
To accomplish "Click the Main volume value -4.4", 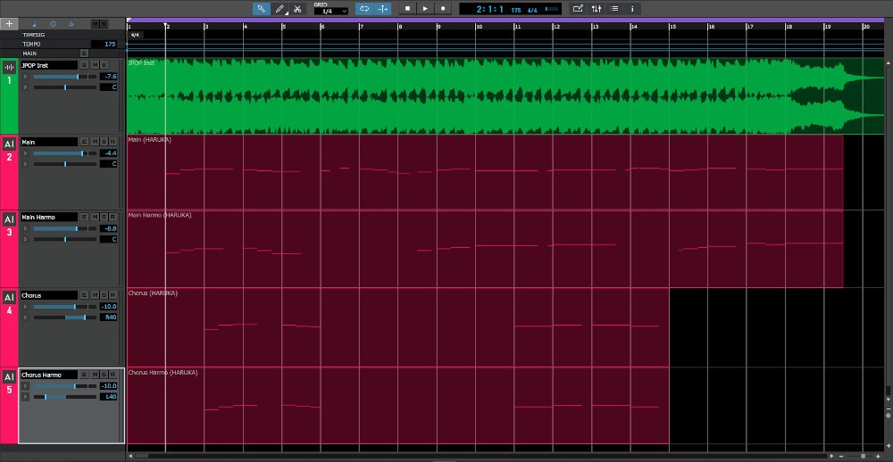I will click(109, 153).
